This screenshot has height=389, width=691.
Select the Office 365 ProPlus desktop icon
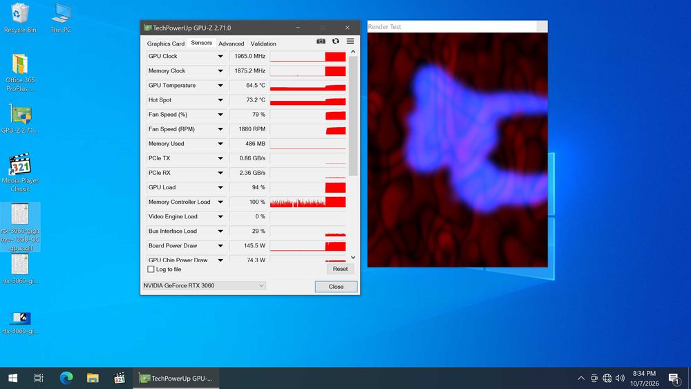coord(20,73)
